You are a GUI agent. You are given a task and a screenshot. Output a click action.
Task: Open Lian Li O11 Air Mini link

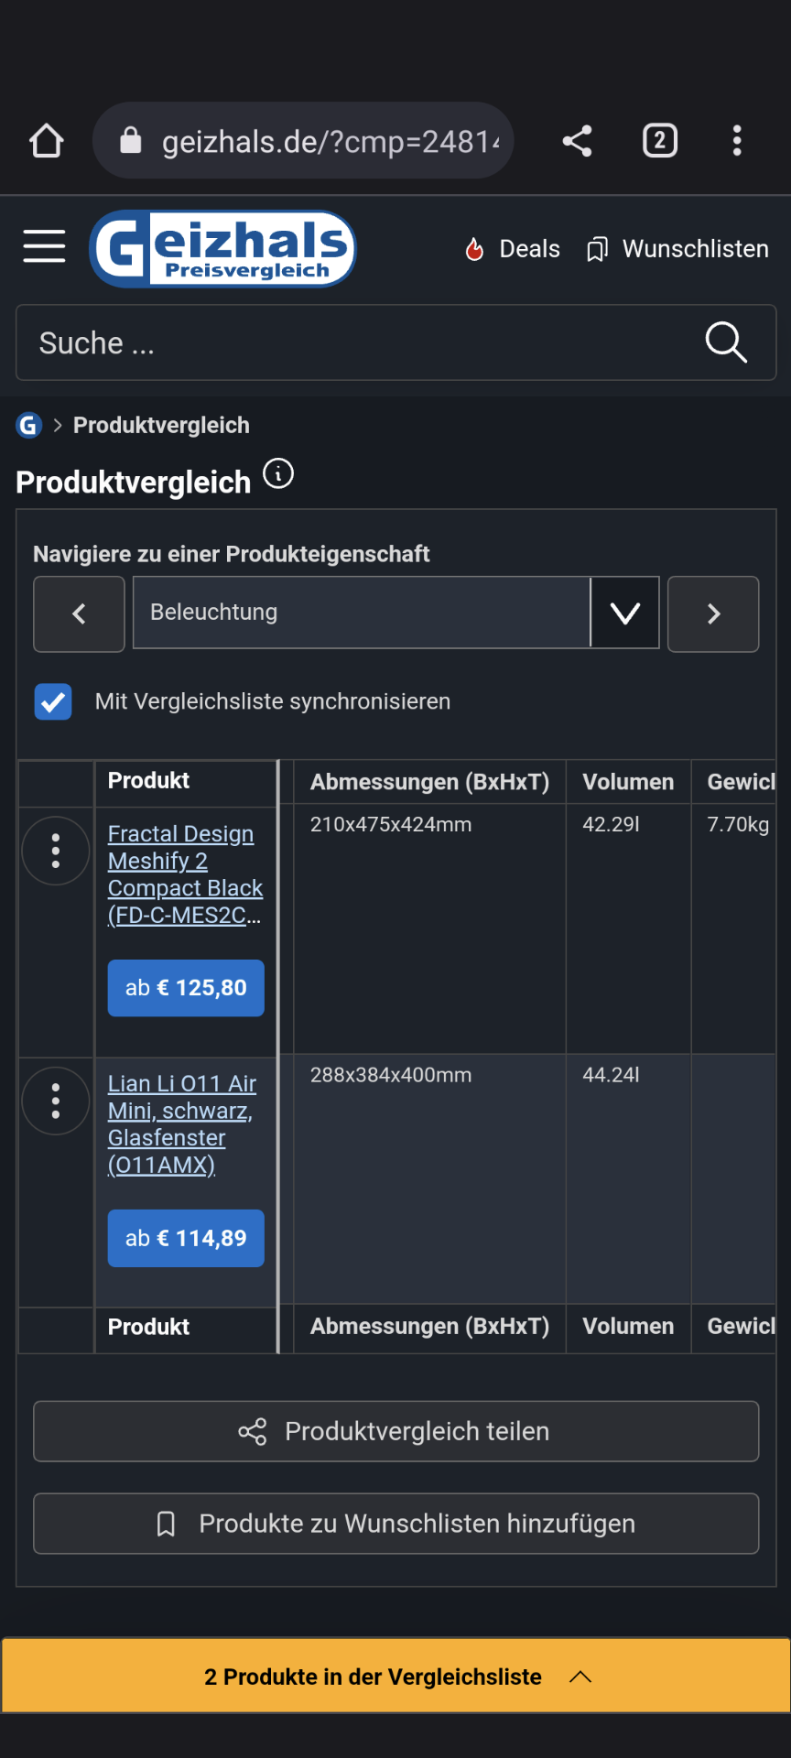[181, 1124]
